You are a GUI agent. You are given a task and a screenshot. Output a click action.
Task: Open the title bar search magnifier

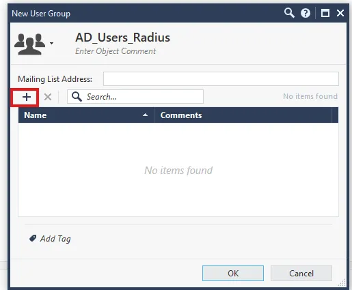[289, 13]
